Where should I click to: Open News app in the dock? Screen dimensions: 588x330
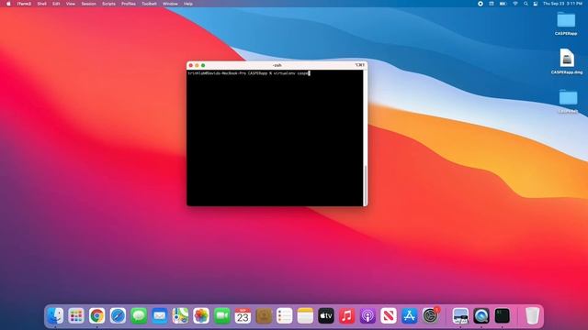click(389, 315)
